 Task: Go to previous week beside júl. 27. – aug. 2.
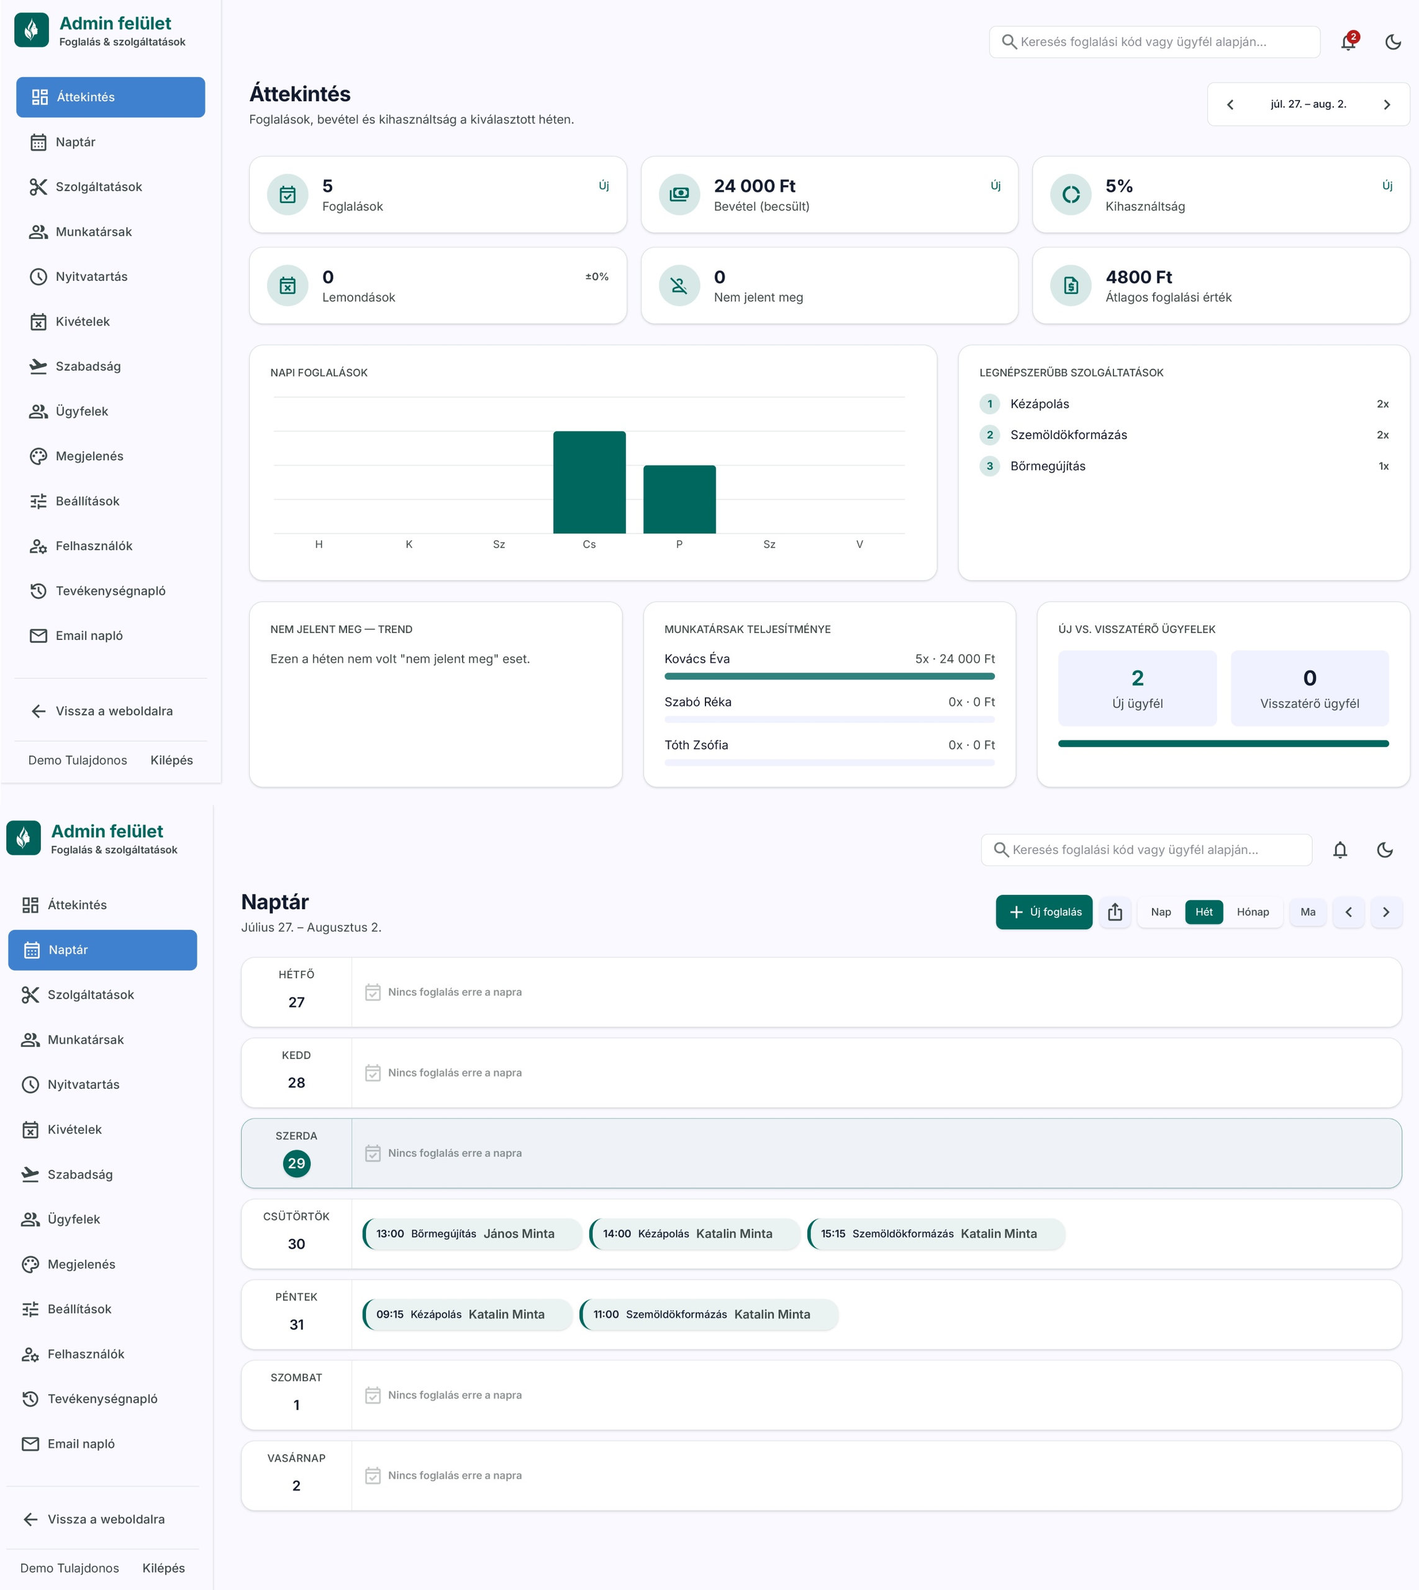coord(1230,104)
